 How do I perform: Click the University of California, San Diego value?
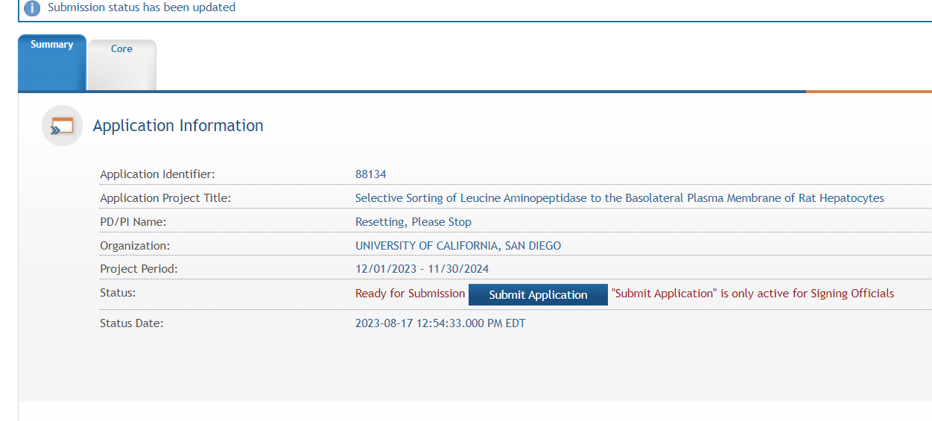tap(458, 246)
